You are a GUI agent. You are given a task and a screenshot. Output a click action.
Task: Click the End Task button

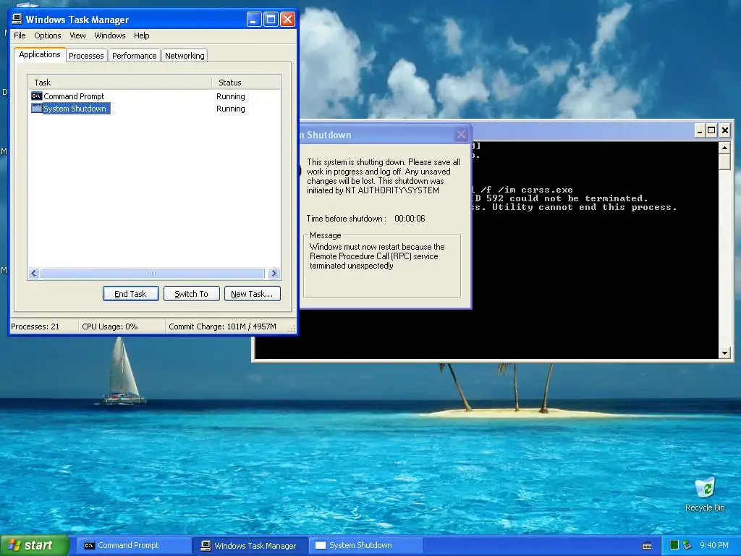click(130, 294)
